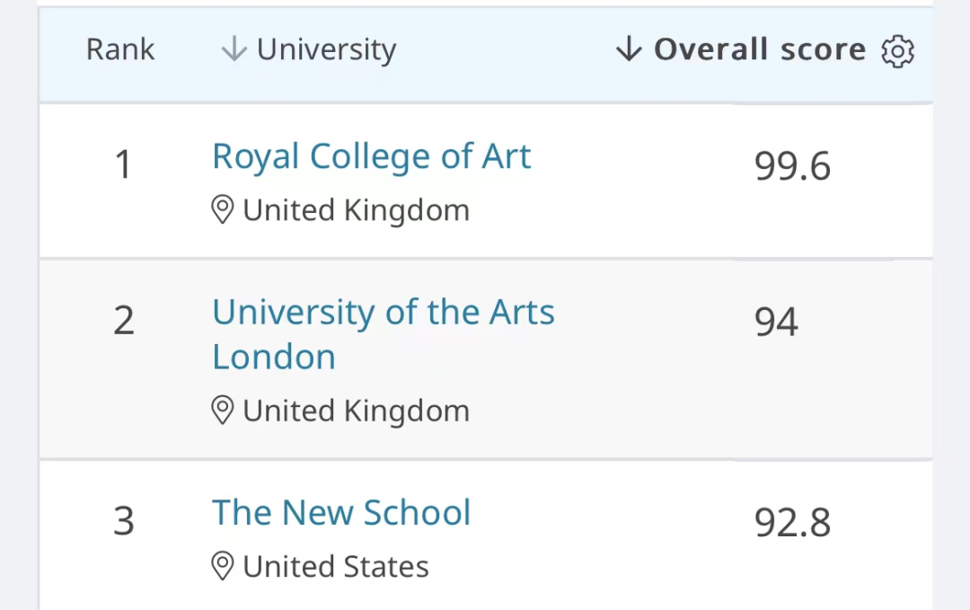Open the Royal College of Art link
Screen dimensions: 970x610
point(371,156)
